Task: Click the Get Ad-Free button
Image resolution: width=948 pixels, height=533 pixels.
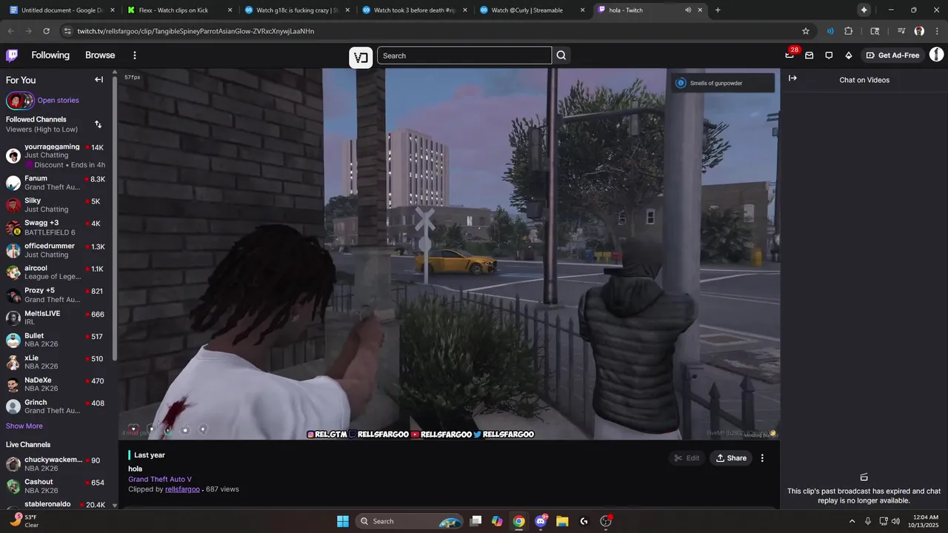Action: click(892, 56)
